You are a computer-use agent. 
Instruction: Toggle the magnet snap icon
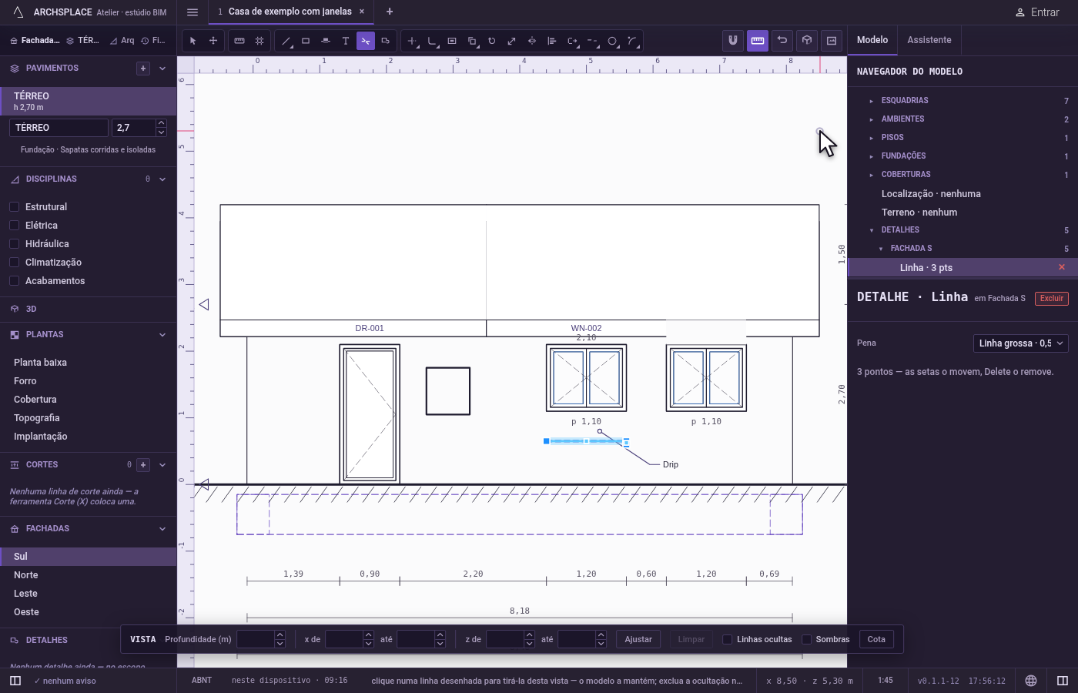point(733,41)
